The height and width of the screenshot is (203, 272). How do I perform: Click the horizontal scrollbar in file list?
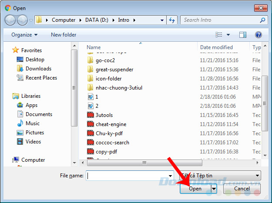[x=144, y=163]
